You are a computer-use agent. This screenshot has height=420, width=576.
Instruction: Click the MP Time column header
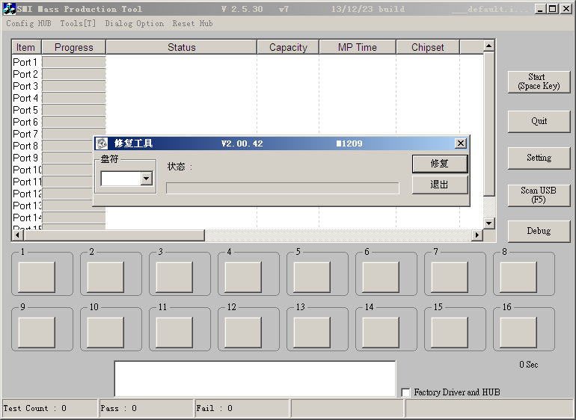pos(358,47)
